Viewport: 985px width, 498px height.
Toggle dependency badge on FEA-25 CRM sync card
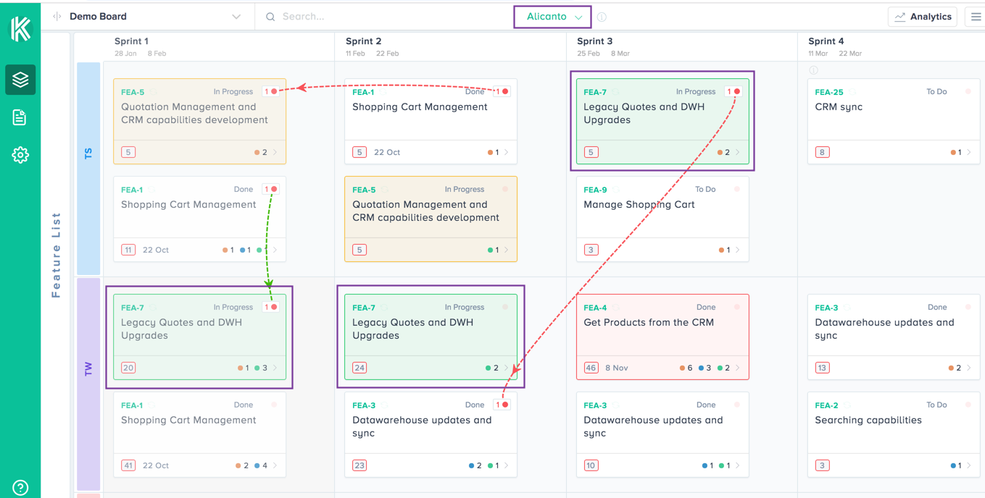(x=968, y=92)
